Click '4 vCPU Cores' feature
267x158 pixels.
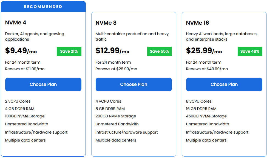point(108,101)
